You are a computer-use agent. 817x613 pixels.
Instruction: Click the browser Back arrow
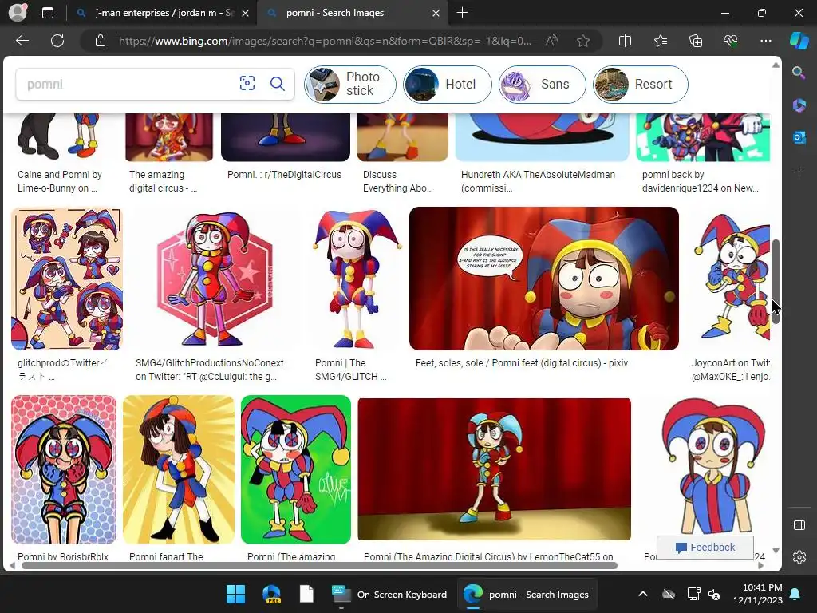pos(22,41)
